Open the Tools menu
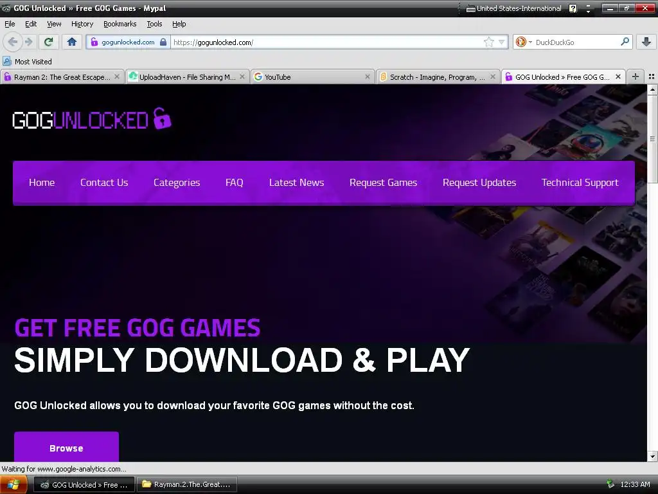This screenshot has width=658, height=494. tap(154, 24)
